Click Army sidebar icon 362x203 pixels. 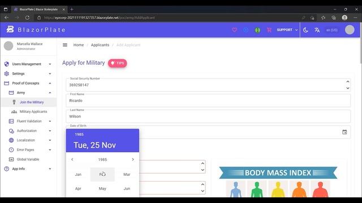coord(11,92)
